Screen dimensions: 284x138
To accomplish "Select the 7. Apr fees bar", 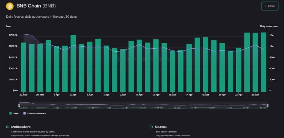I will pos(106,68).
